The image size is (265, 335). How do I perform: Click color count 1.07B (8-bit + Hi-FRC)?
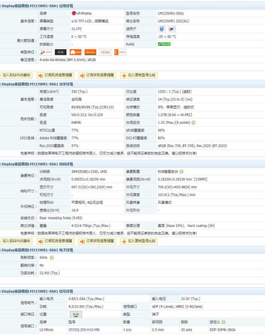175,115
